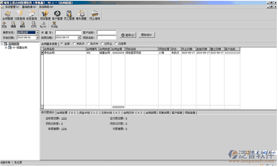Screen dimensions: 278x167
Task: Click the 图标统计 chart statistics button
Action: [x=146, y=35]
